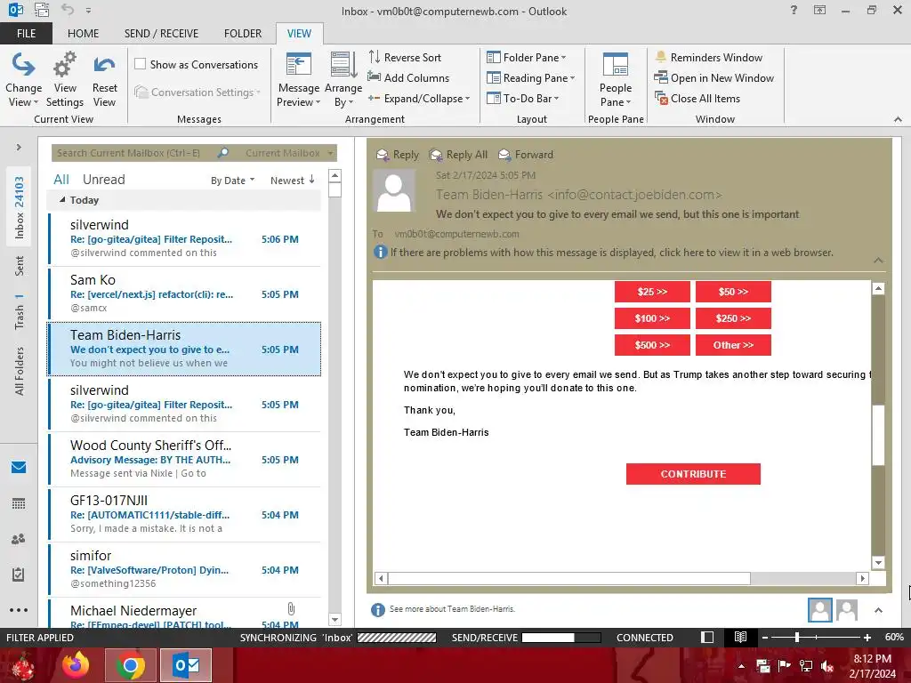The width and height of the screenshot is (911, 683).
Task: Open the To-Do Bar dropdown
Action: [x=522, y=99]
